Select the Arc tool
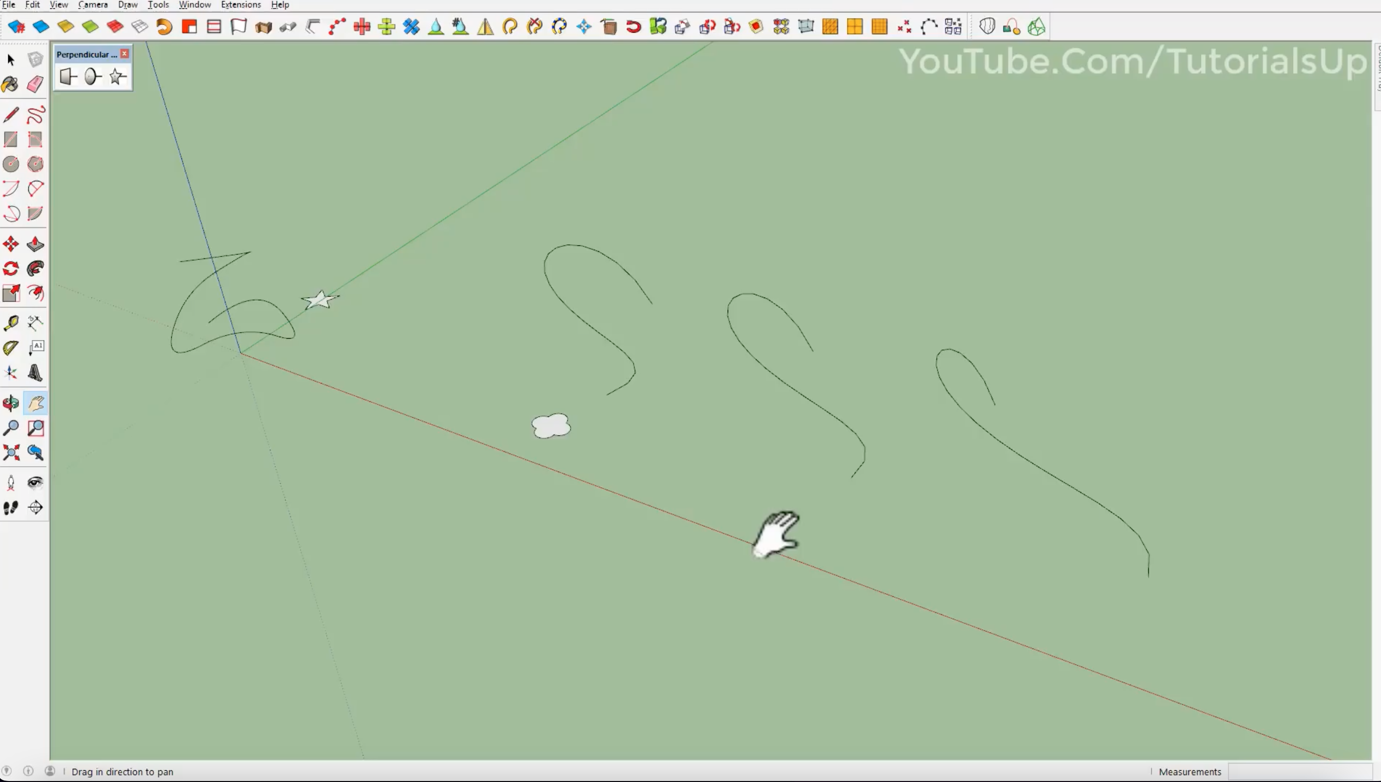The height and width of the screenshot is (782, 1381). pyautogui.click(x=11, y=189)
